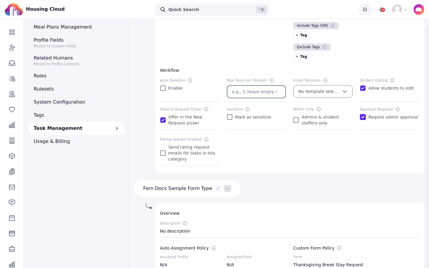Click the info icon beside Custom Form Policy

pyautogui.click(x=339, y=248)
